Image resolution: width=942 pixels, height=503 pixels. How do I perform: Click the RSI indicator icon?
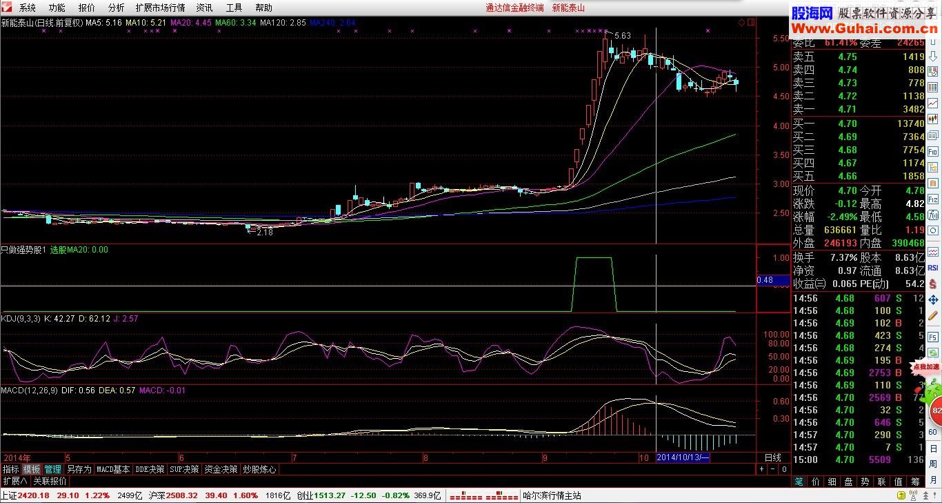tap(933, 267)
